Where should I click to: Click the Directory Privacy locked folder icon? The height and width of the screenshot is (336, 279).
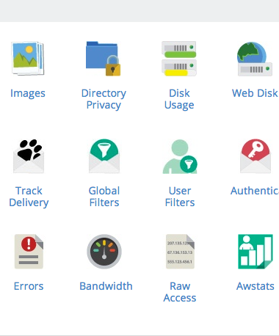coord(104,59)
